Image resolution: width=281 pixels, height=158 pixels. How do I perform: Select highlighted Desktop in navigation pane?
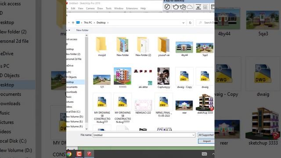pos(76,82)
